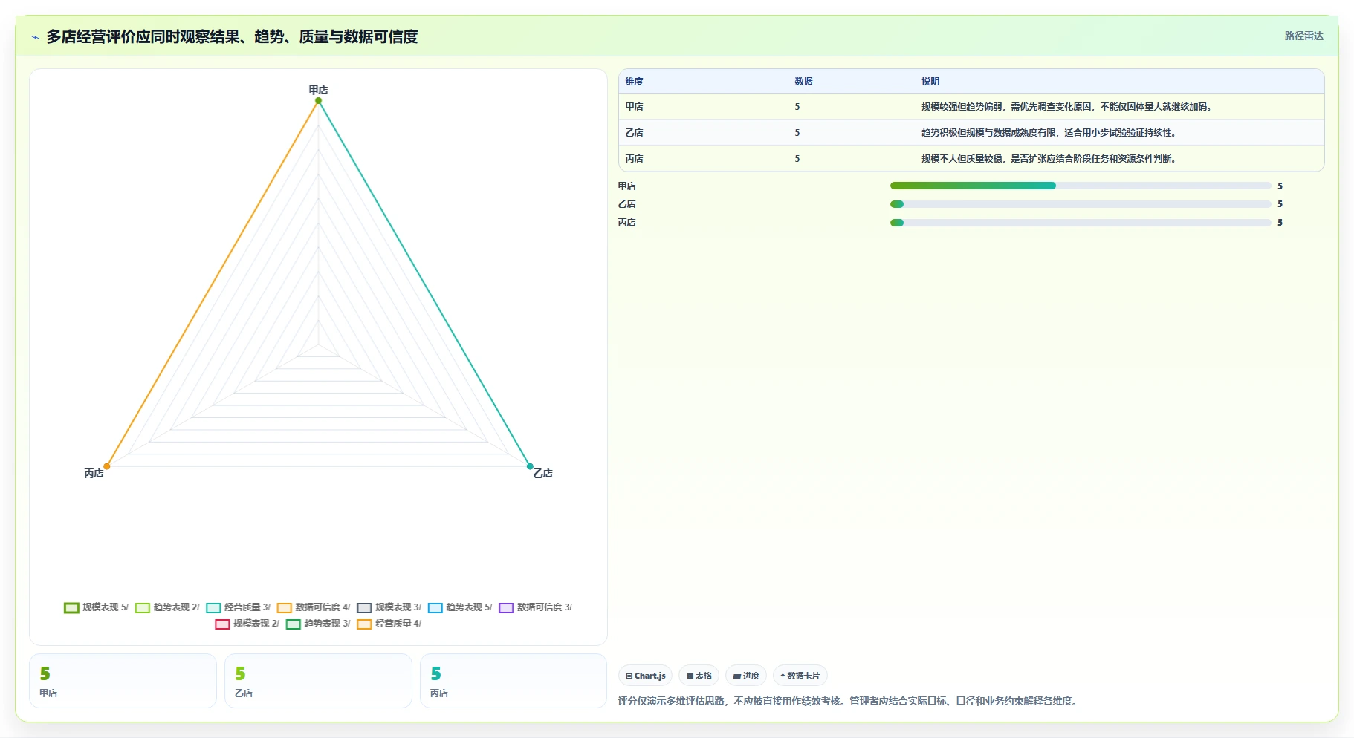This screenshot has width=1354, height=738.
Task: Click the 甲店 progress bar
Action: coord(1081,186)
